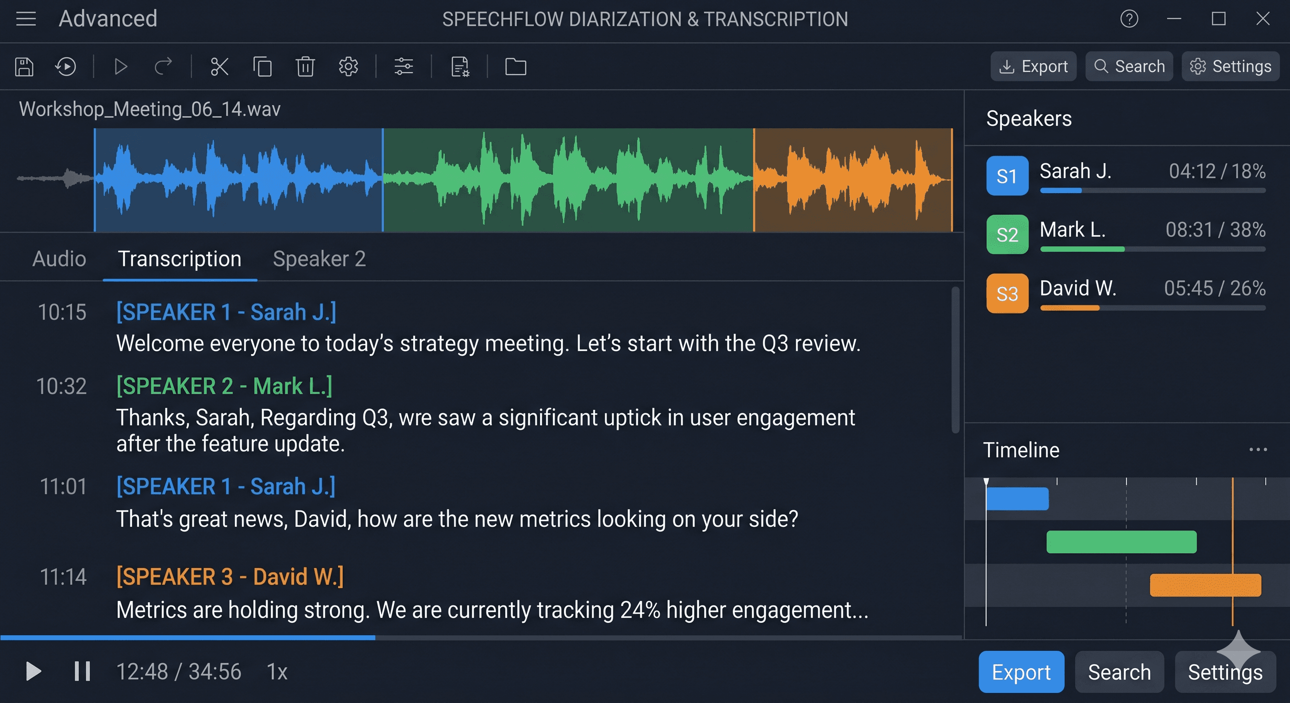1290x703 pixels.
Task: Open the hamburger menu
Action: pos(26,19)
